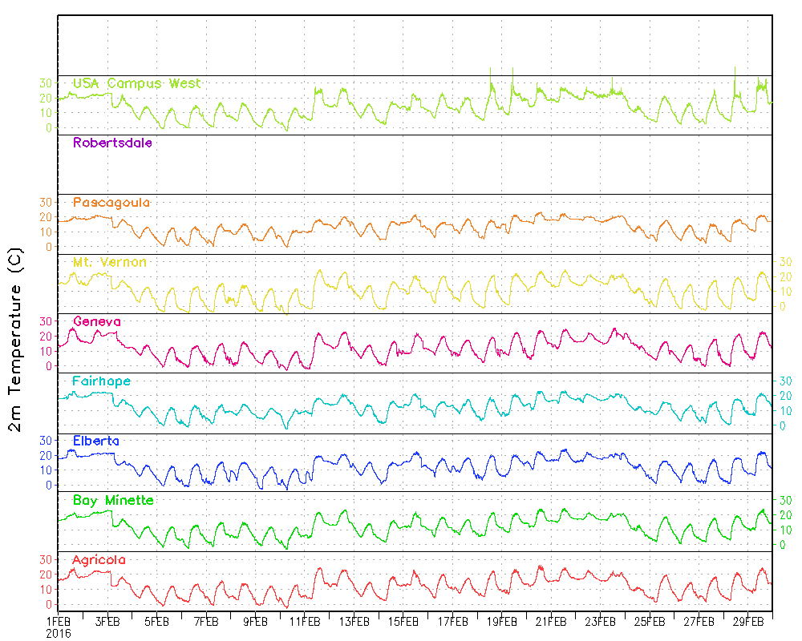Viewport: 802px width, 641px height.
Task: Click the Elberta station label
Action: tap(96, 440)
